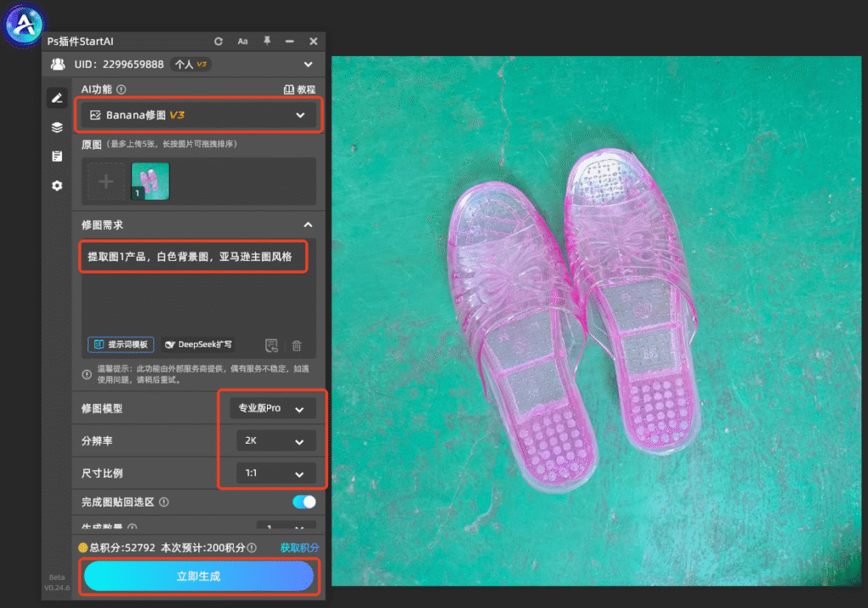Click into the 修图需求 prompt text field
This screenshot has width=868, height=608.
point(198,287)
